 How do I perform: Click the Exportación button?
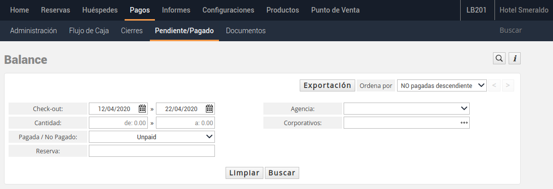click(x=327, y=85)
